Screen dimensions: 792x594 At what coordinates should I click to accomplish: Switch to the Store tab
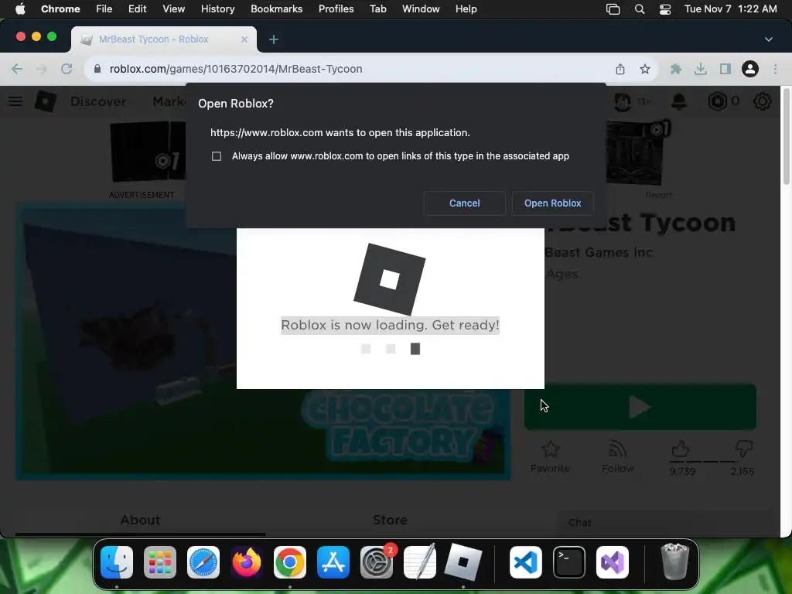390,520
